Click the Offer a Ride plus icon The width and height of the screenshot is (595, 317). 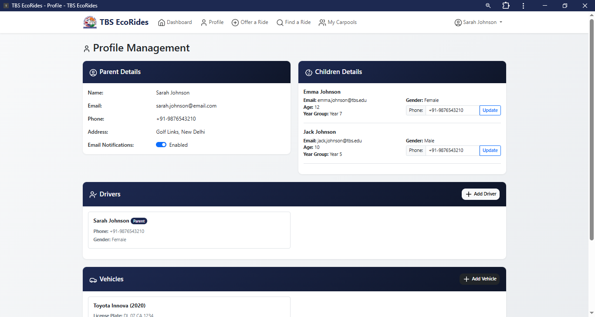pyautogui.click(x=235, y=23)
